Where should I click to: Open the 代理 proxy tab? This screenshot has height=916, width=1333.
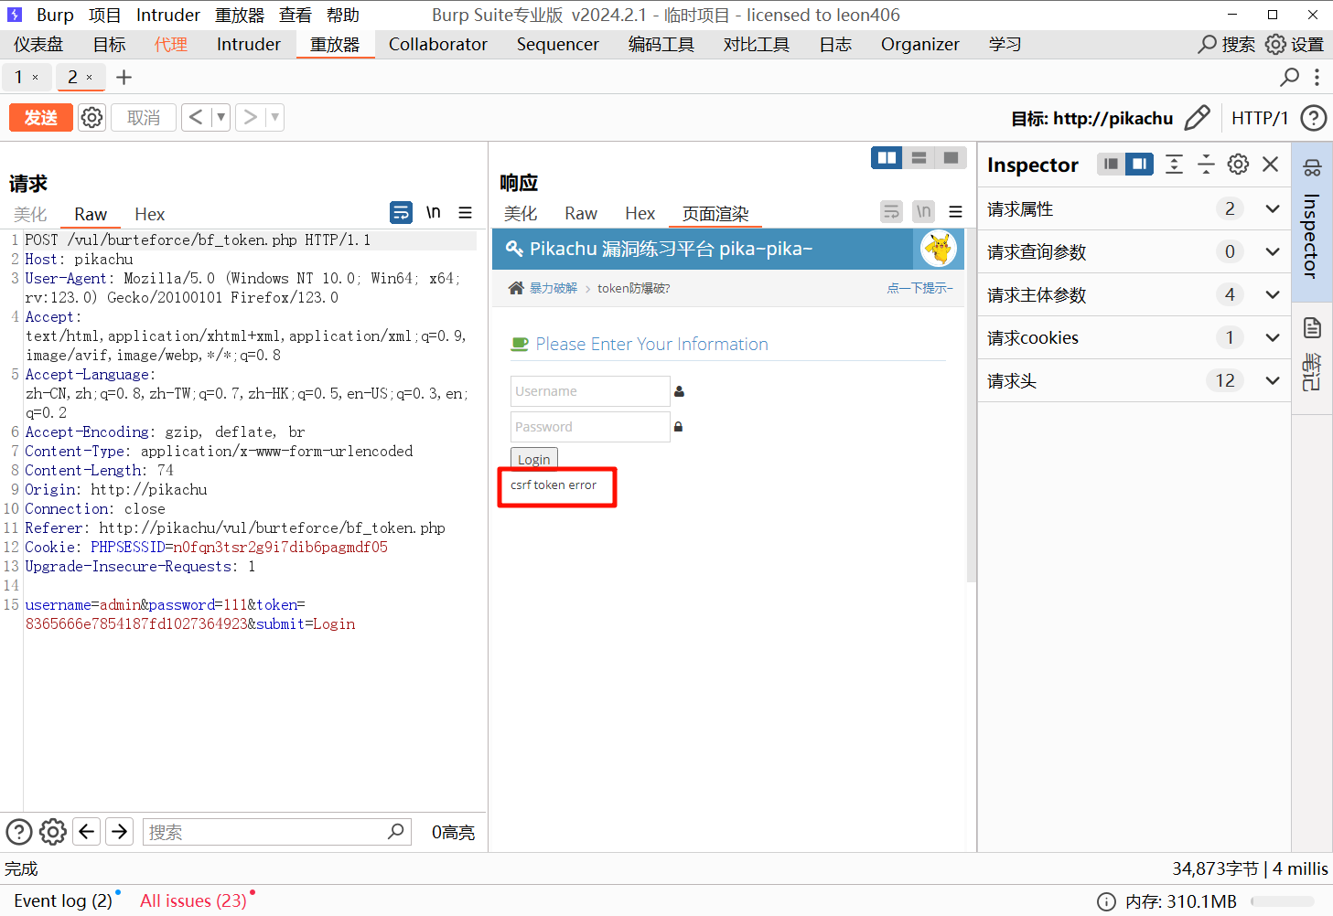tap(170, 44)
